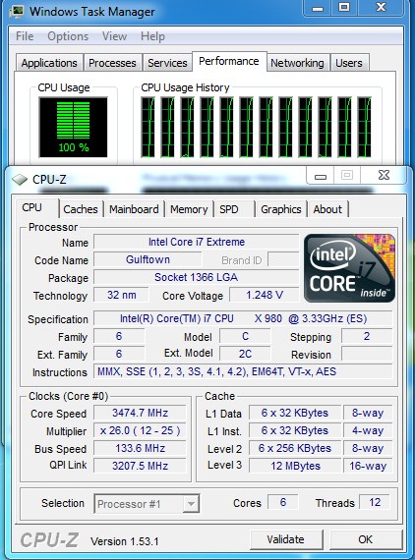Open the Graphics tab in CPU-Z
This screenshot has height=560, width=415.
pos(281,209)
